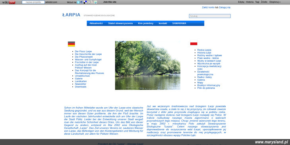
Task: Select the Polish flag icon
Action: [x=193, y=43]
